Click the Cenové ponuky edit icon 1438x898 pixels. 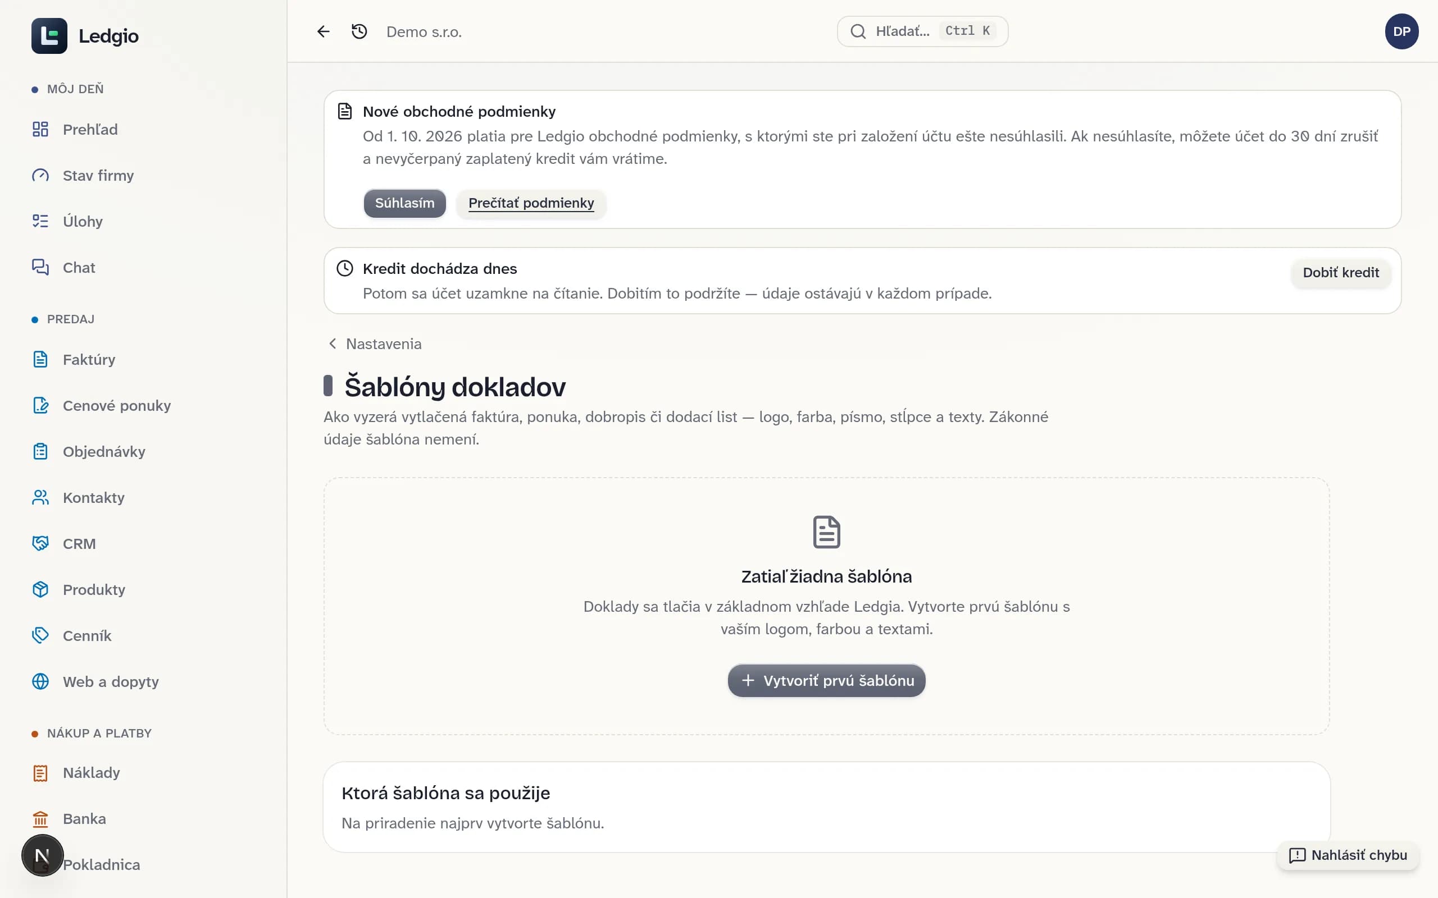[x=40, y=405]
